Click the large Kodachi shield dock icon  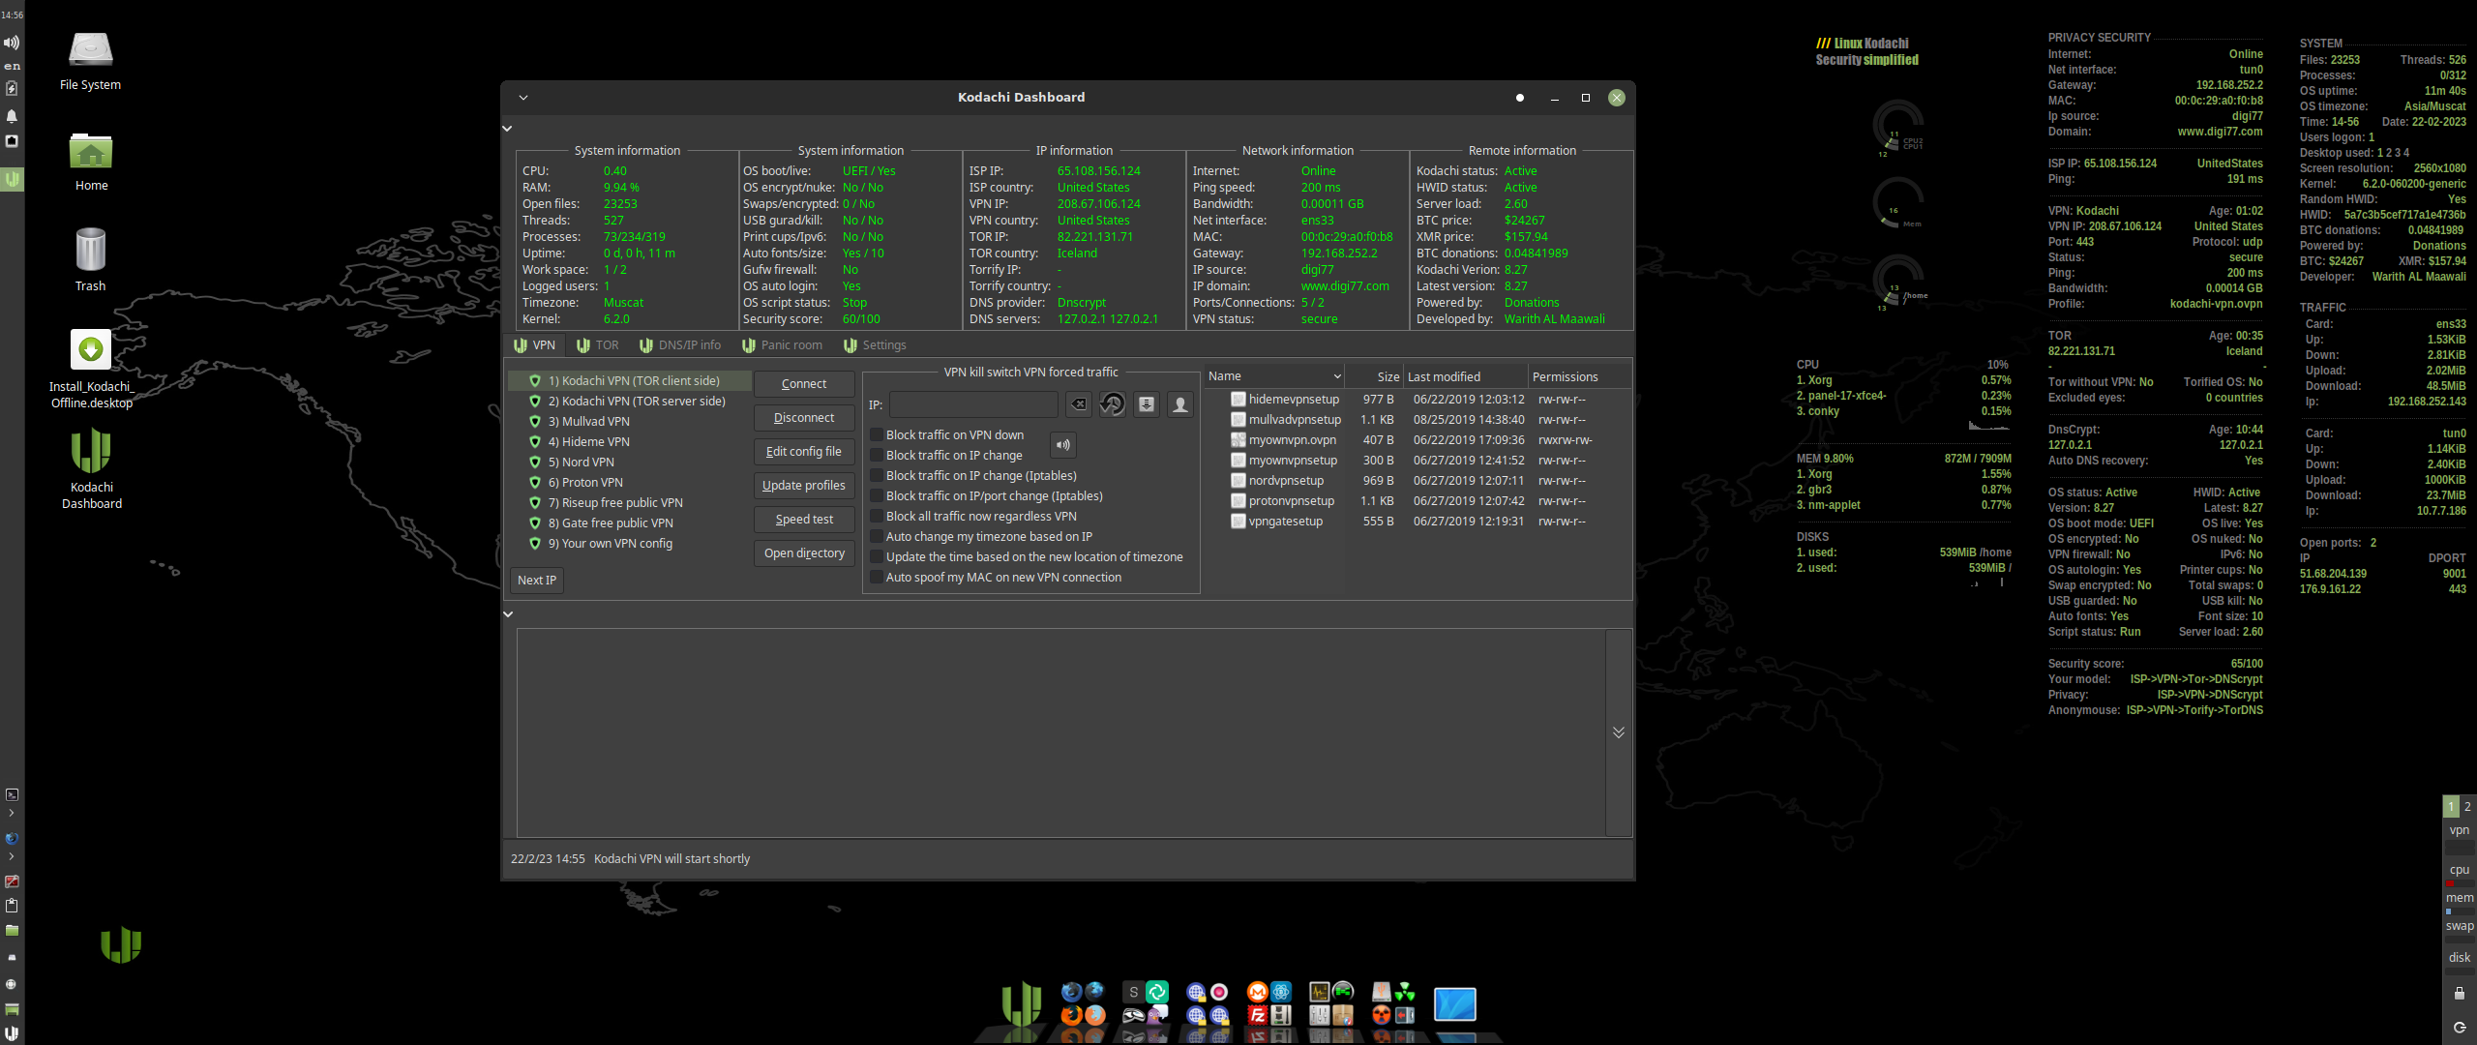[x=1022, y=1003]
